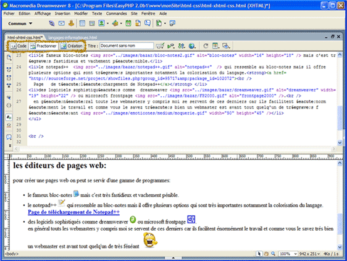The height and width of the screenshot is (261, 347).
Task: Show more coding toolbar buttons chevron
Action: tap(10, 146)
